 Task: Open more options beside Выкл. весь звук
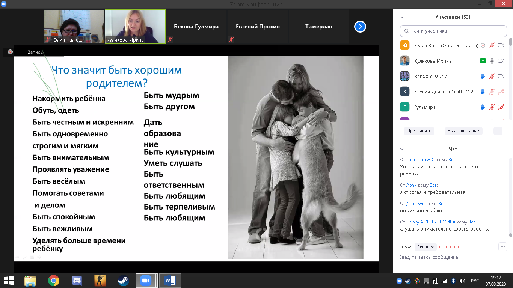498,131
